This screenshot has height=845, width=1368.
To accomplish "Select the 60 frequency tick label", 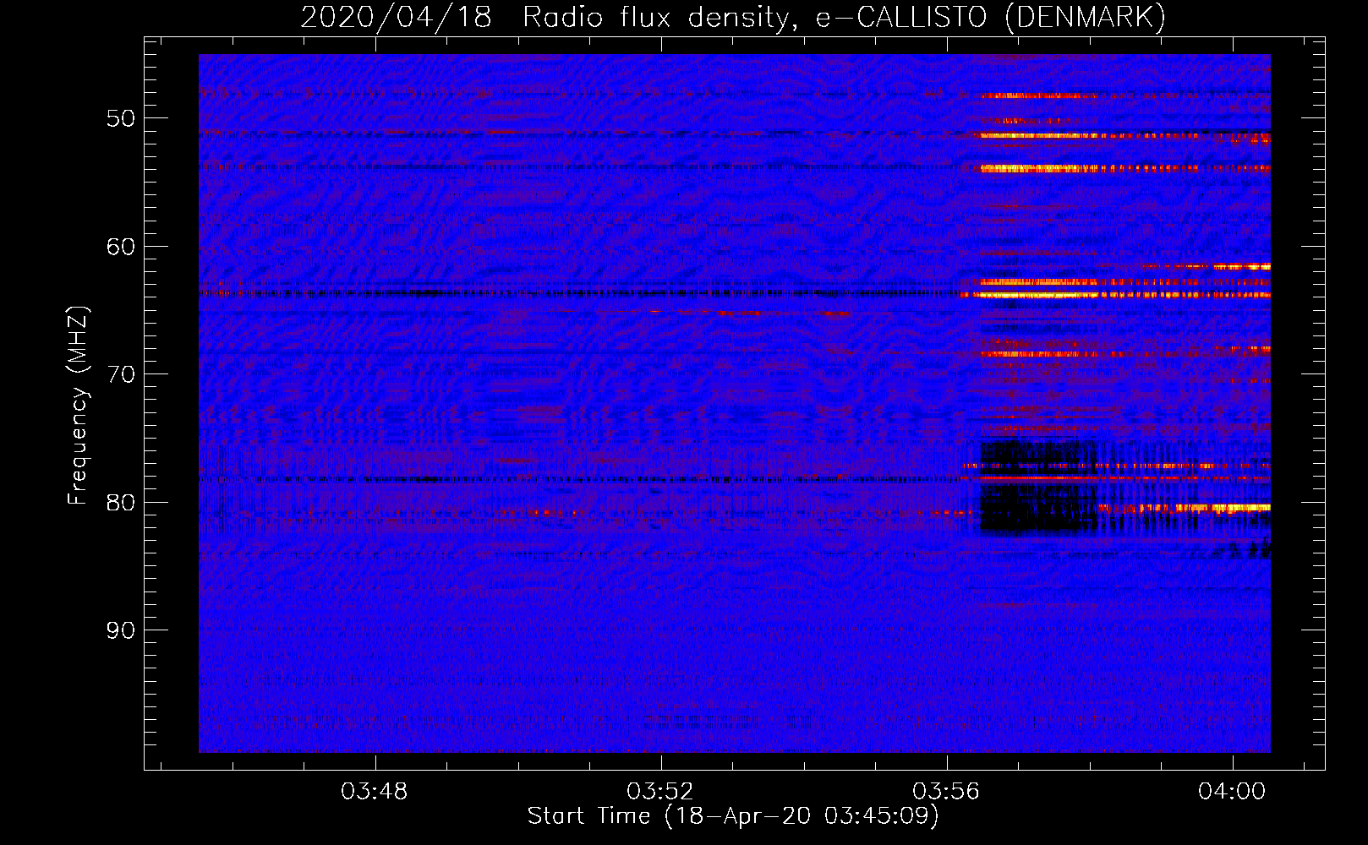I will point(121,247).
